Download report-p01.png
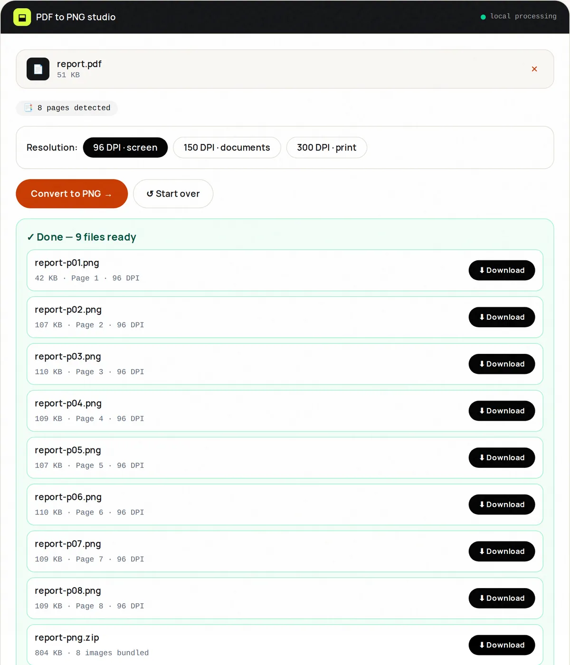 [502, 270]
